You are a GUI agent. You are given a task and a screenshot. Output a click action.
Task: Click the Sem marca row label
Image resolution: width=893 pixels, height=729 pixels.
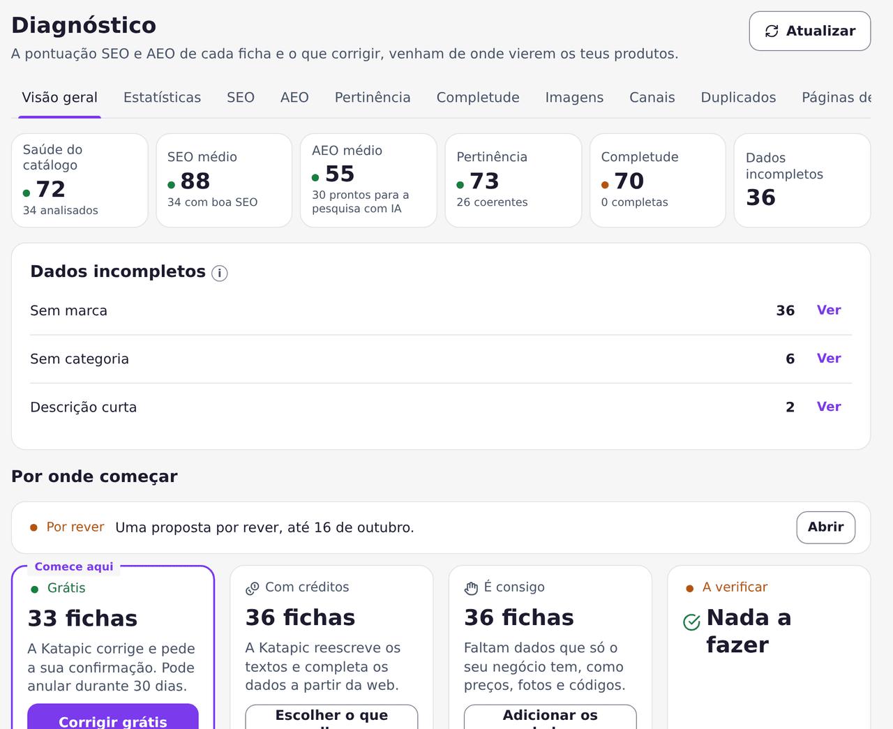[x=68, y=311]
